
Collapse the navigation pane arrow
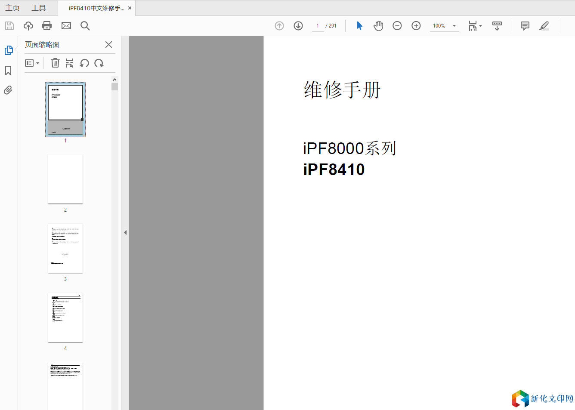[x=125, y=232]
